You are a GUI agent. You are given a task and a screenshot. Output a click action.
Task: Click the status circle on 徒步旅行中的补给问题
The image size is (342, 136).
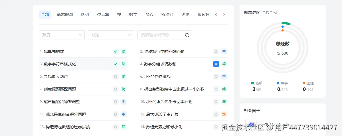coord(216,51)
